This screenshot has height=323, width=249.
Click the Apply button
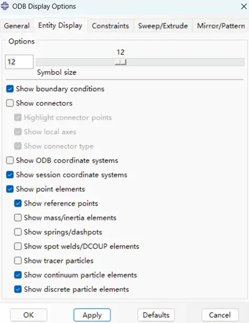click(92, 315)
